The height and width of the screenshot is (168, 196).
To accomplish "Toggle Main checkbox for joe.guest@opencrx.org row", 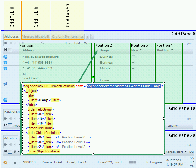I will 133,57.
